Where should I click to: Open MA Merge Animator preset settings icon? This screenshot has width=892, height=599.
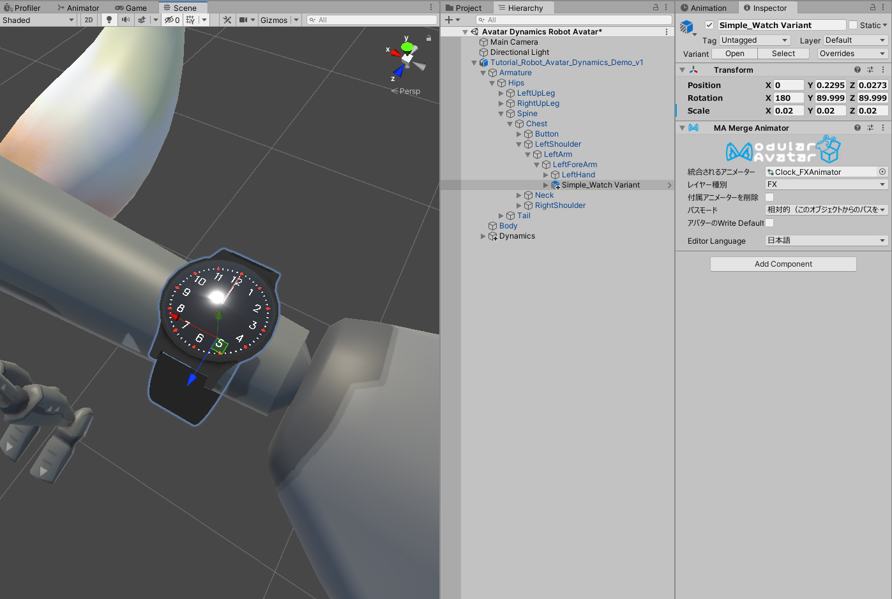(x=870, y=128)
